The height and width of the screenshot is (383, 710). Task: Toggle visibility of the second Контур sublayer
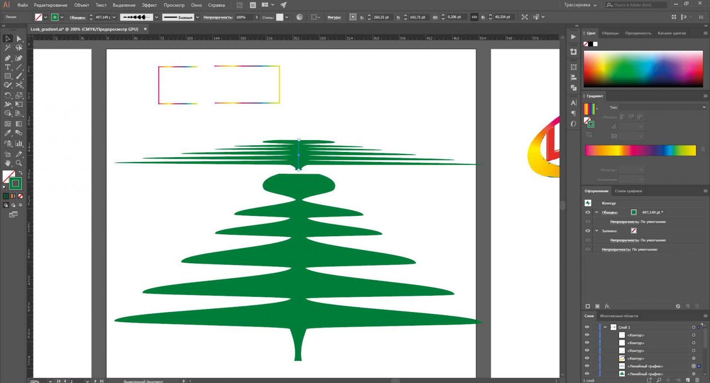tap(587, 343)
